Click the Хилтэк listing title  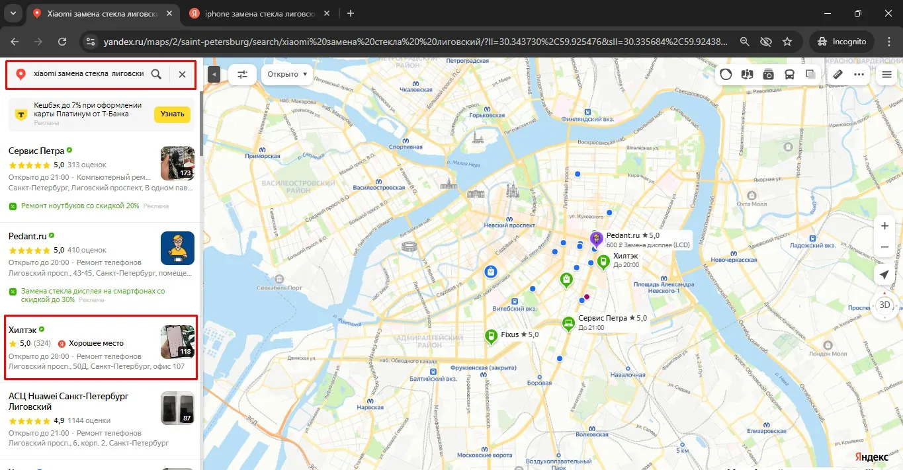[x=22, y=329]
